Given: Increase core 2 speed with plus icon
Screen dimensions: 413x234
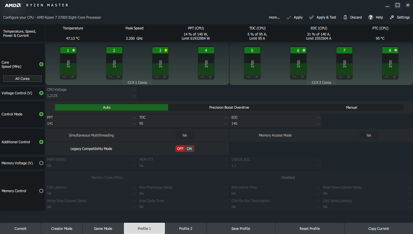Looking at the screenshot, I should click(x=118, y=77).
